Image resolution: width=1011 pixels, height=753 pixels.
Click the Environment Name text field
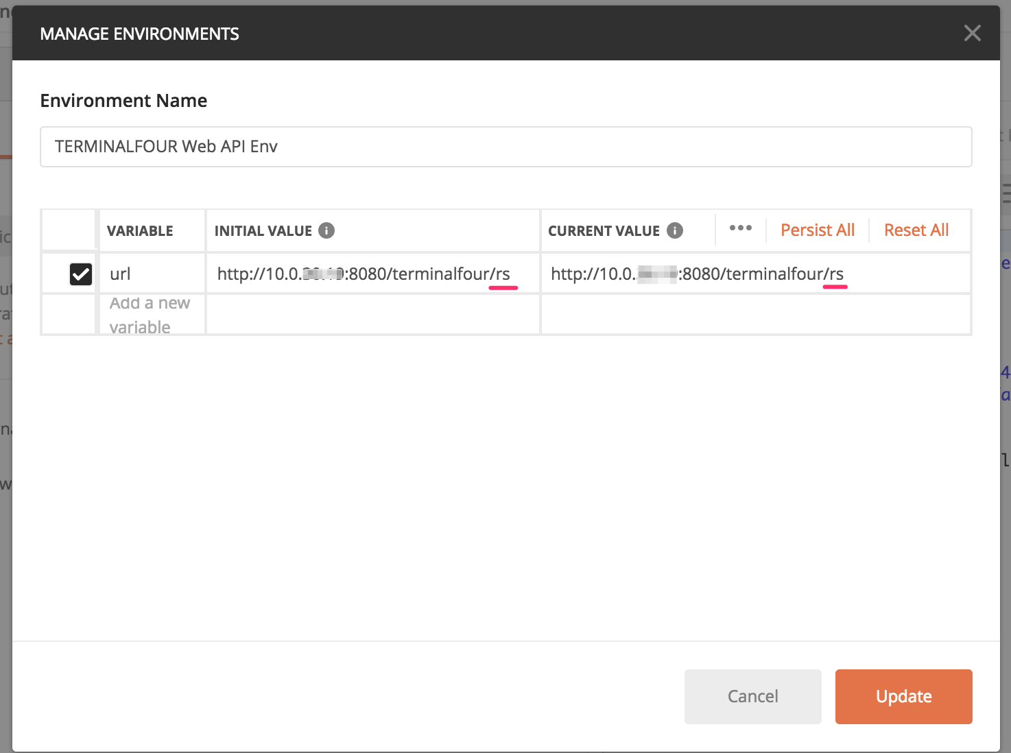[x=506, y=147]
